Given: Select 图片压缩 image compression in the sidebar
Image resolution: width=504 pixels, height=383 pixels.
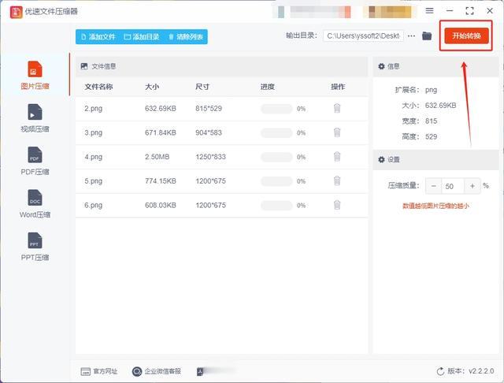Looking at the screenshot, I should tap(35, 75).
